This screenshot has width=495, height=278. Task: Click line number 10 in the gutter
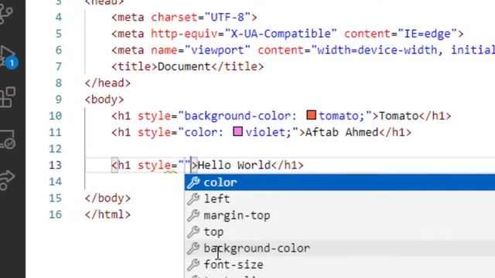coord(55,116)
